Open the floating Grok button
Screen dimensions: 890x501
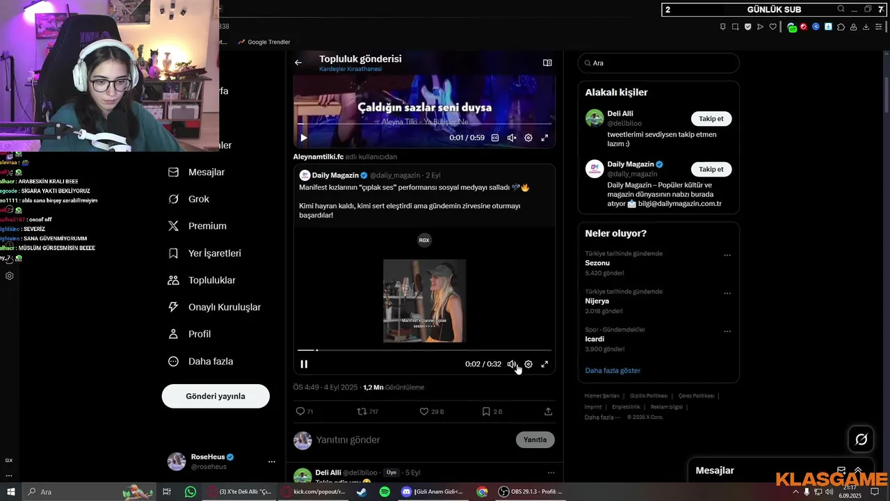click(861, 439)
